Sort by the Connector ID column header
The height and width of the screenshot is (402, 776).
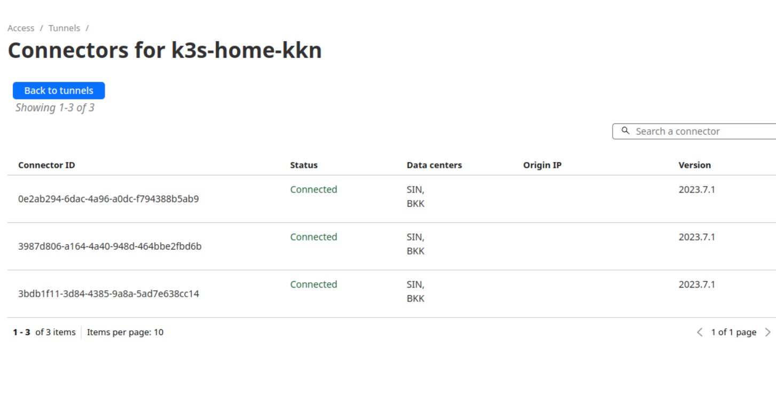[x=46, y=165]
